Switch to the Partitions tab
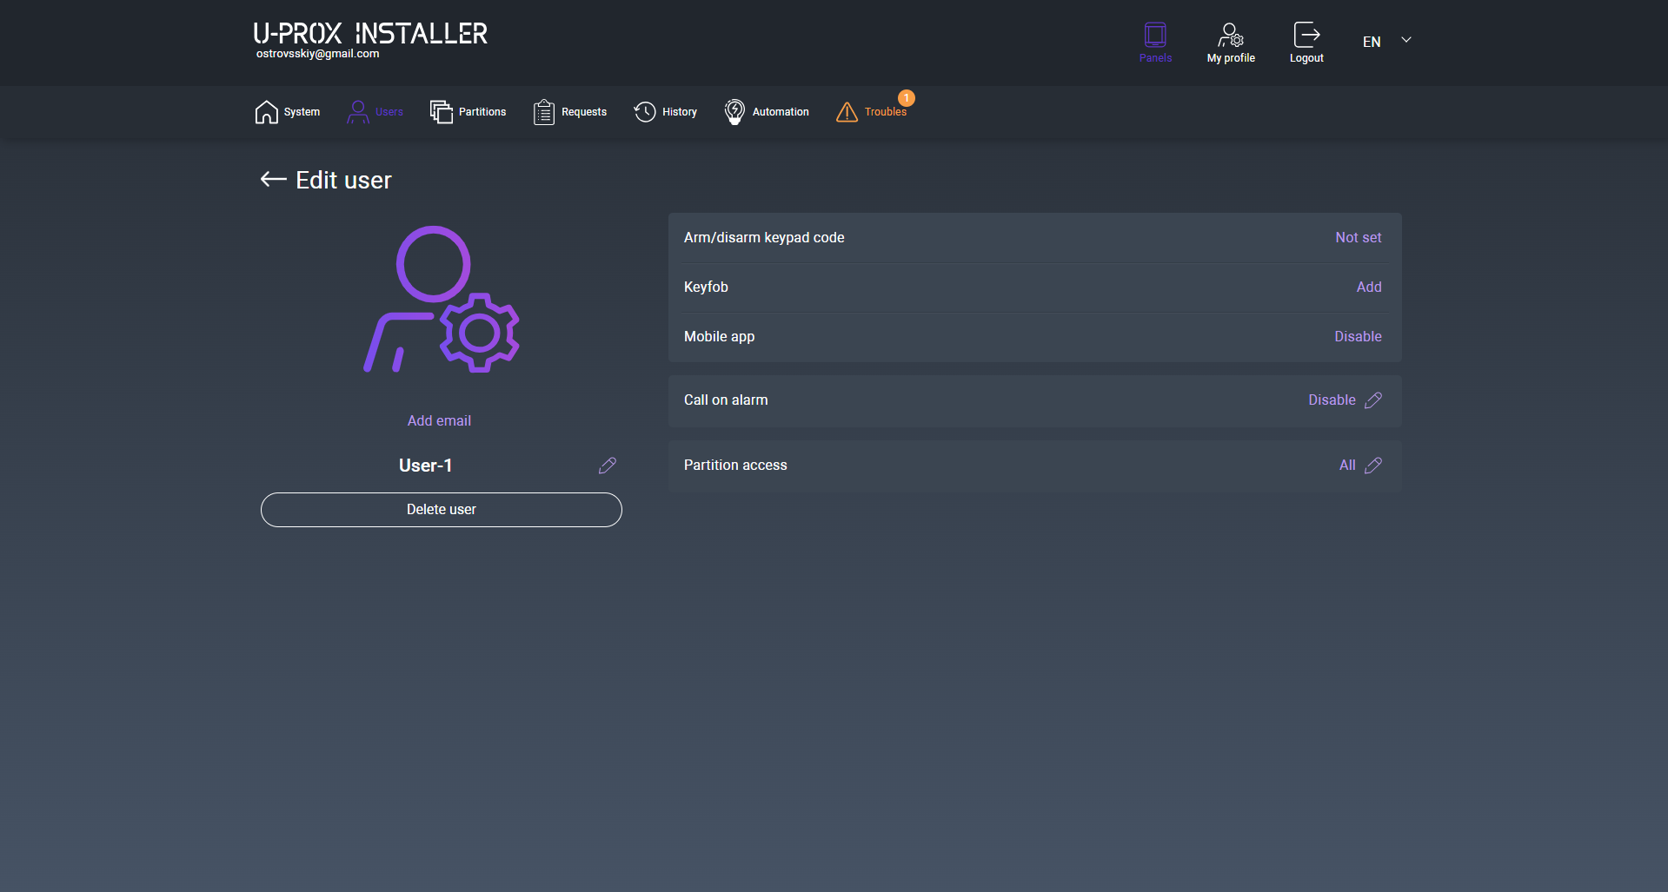 (468, 112)
